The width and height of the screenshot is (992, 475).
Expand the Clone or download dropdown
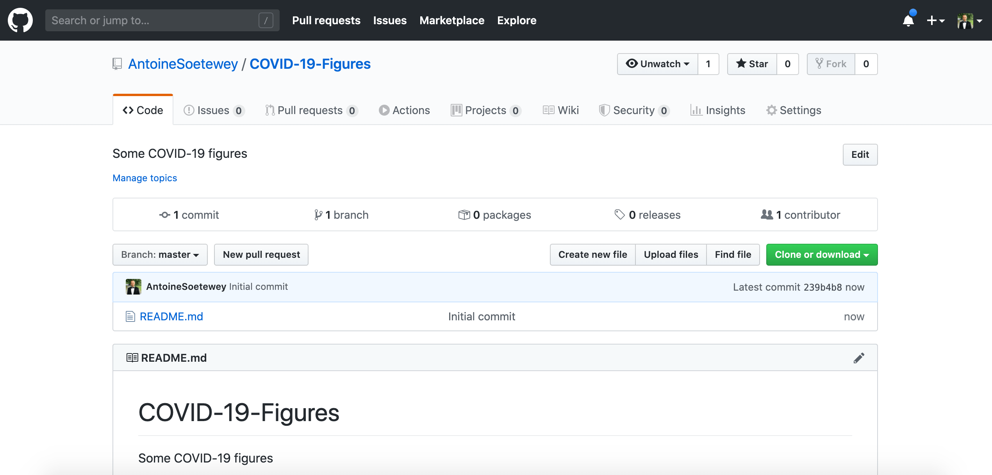[x=821, y=254]
